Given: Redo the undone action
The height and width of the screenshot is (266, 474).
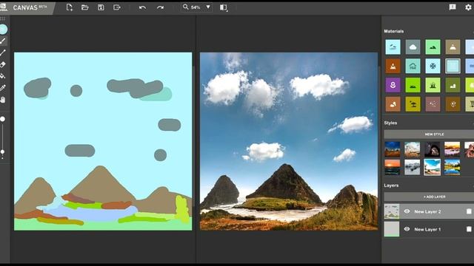Looking at the screenshot, I should coord(160,7).
